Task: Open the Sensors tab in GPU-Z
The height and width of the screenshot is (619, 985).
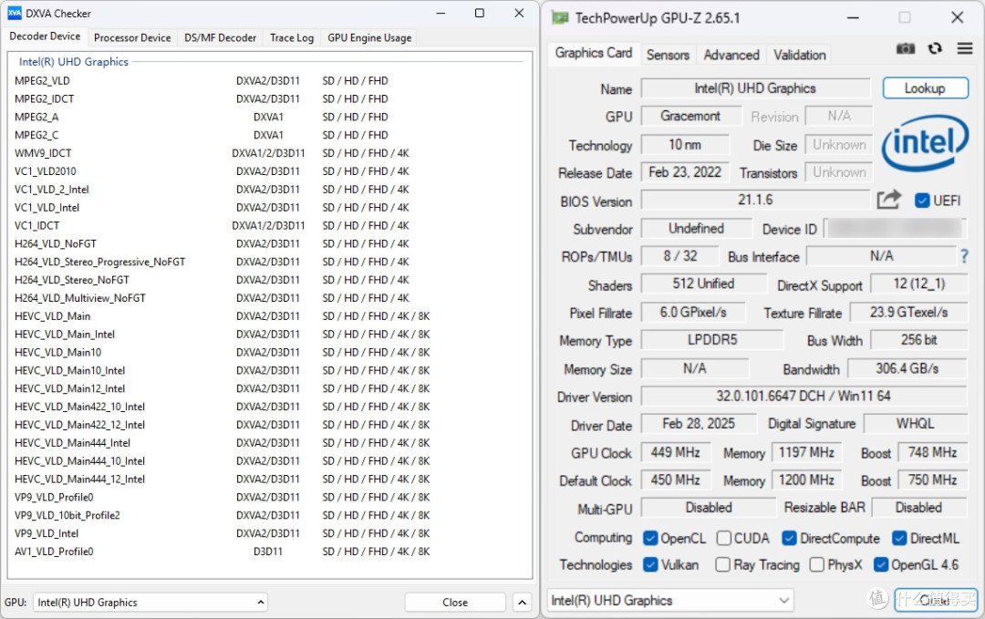Action: tap(668, 55)
